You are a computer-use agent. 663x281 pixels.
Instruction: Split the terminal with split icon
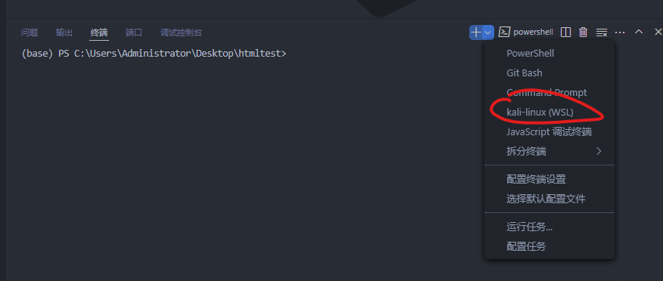(x=565, y=32)
